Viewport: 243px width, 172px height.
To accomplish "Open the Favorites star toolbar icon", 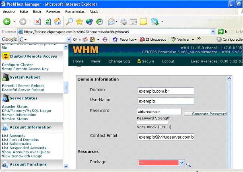I will tap(79, 22).
